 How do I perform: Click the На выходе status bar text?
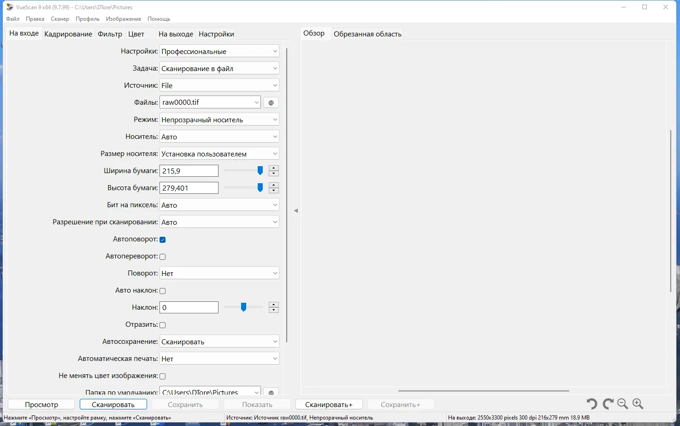(x=519, y=418)
